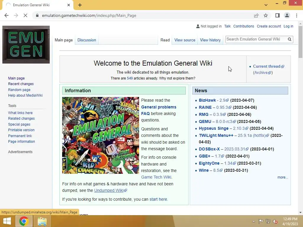
Task: Click the page vertical scrollbar thumb
Action: (300, 42)
